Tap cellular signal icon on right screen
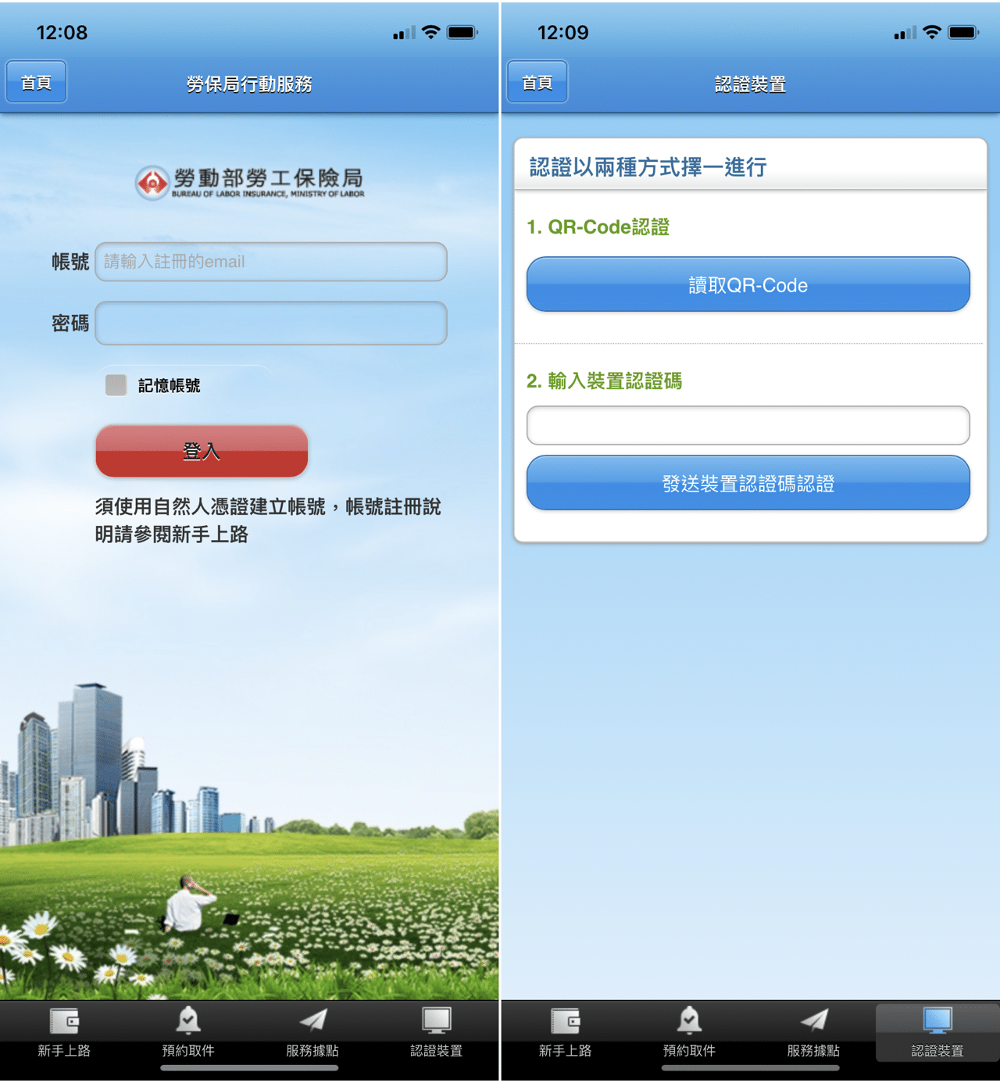Viewport: 1000px width, 1083px height. coord(905,33)
